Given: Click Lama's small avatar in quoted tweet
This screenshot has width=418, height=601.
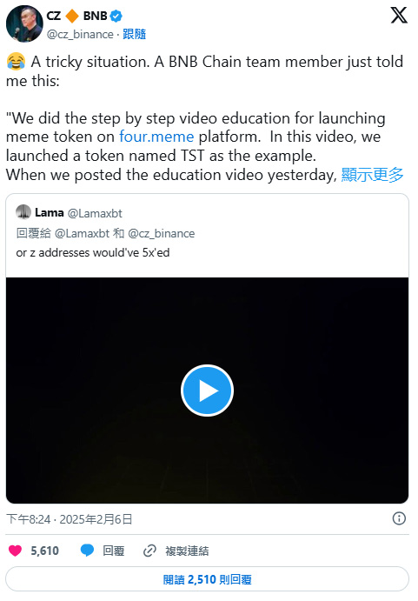Looking at the screenshot, I should tap(23, 212).
